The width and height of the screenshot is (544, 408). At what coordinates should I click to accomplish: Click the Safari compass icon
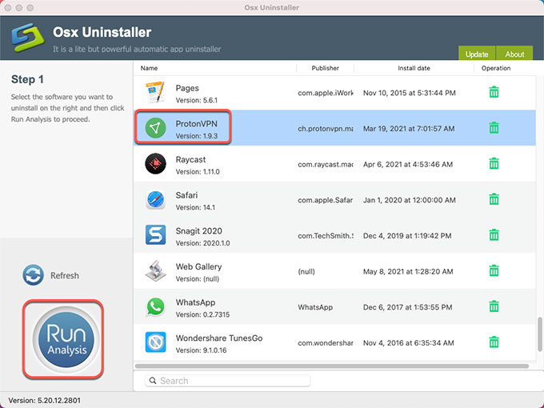coord(155,199)
